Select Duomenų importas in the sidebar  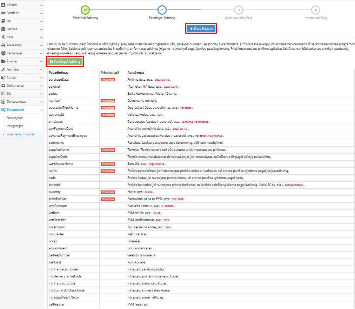point(21,134)
